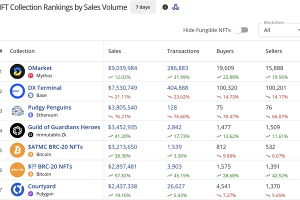Open the Pudgy Penguins collection link
This screenshot has width=300, height=200.
[50, 107]
